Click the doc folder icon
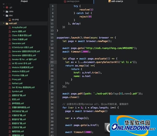The width and height of the screenshot is (157, 136). (x=7, y=15)
